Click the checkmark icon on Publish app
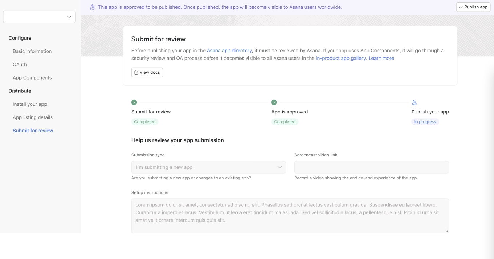 click(461, 7)
